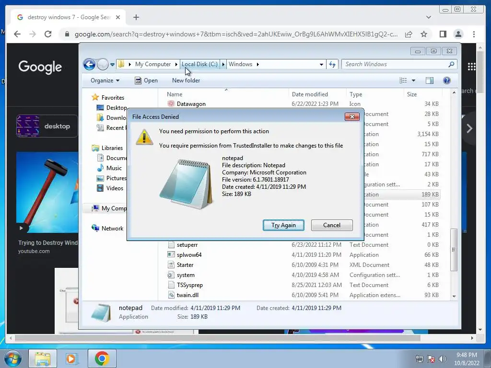Sort by Name column header
The height and width of the screenshot is (368, 491).
tap(175, 94)
